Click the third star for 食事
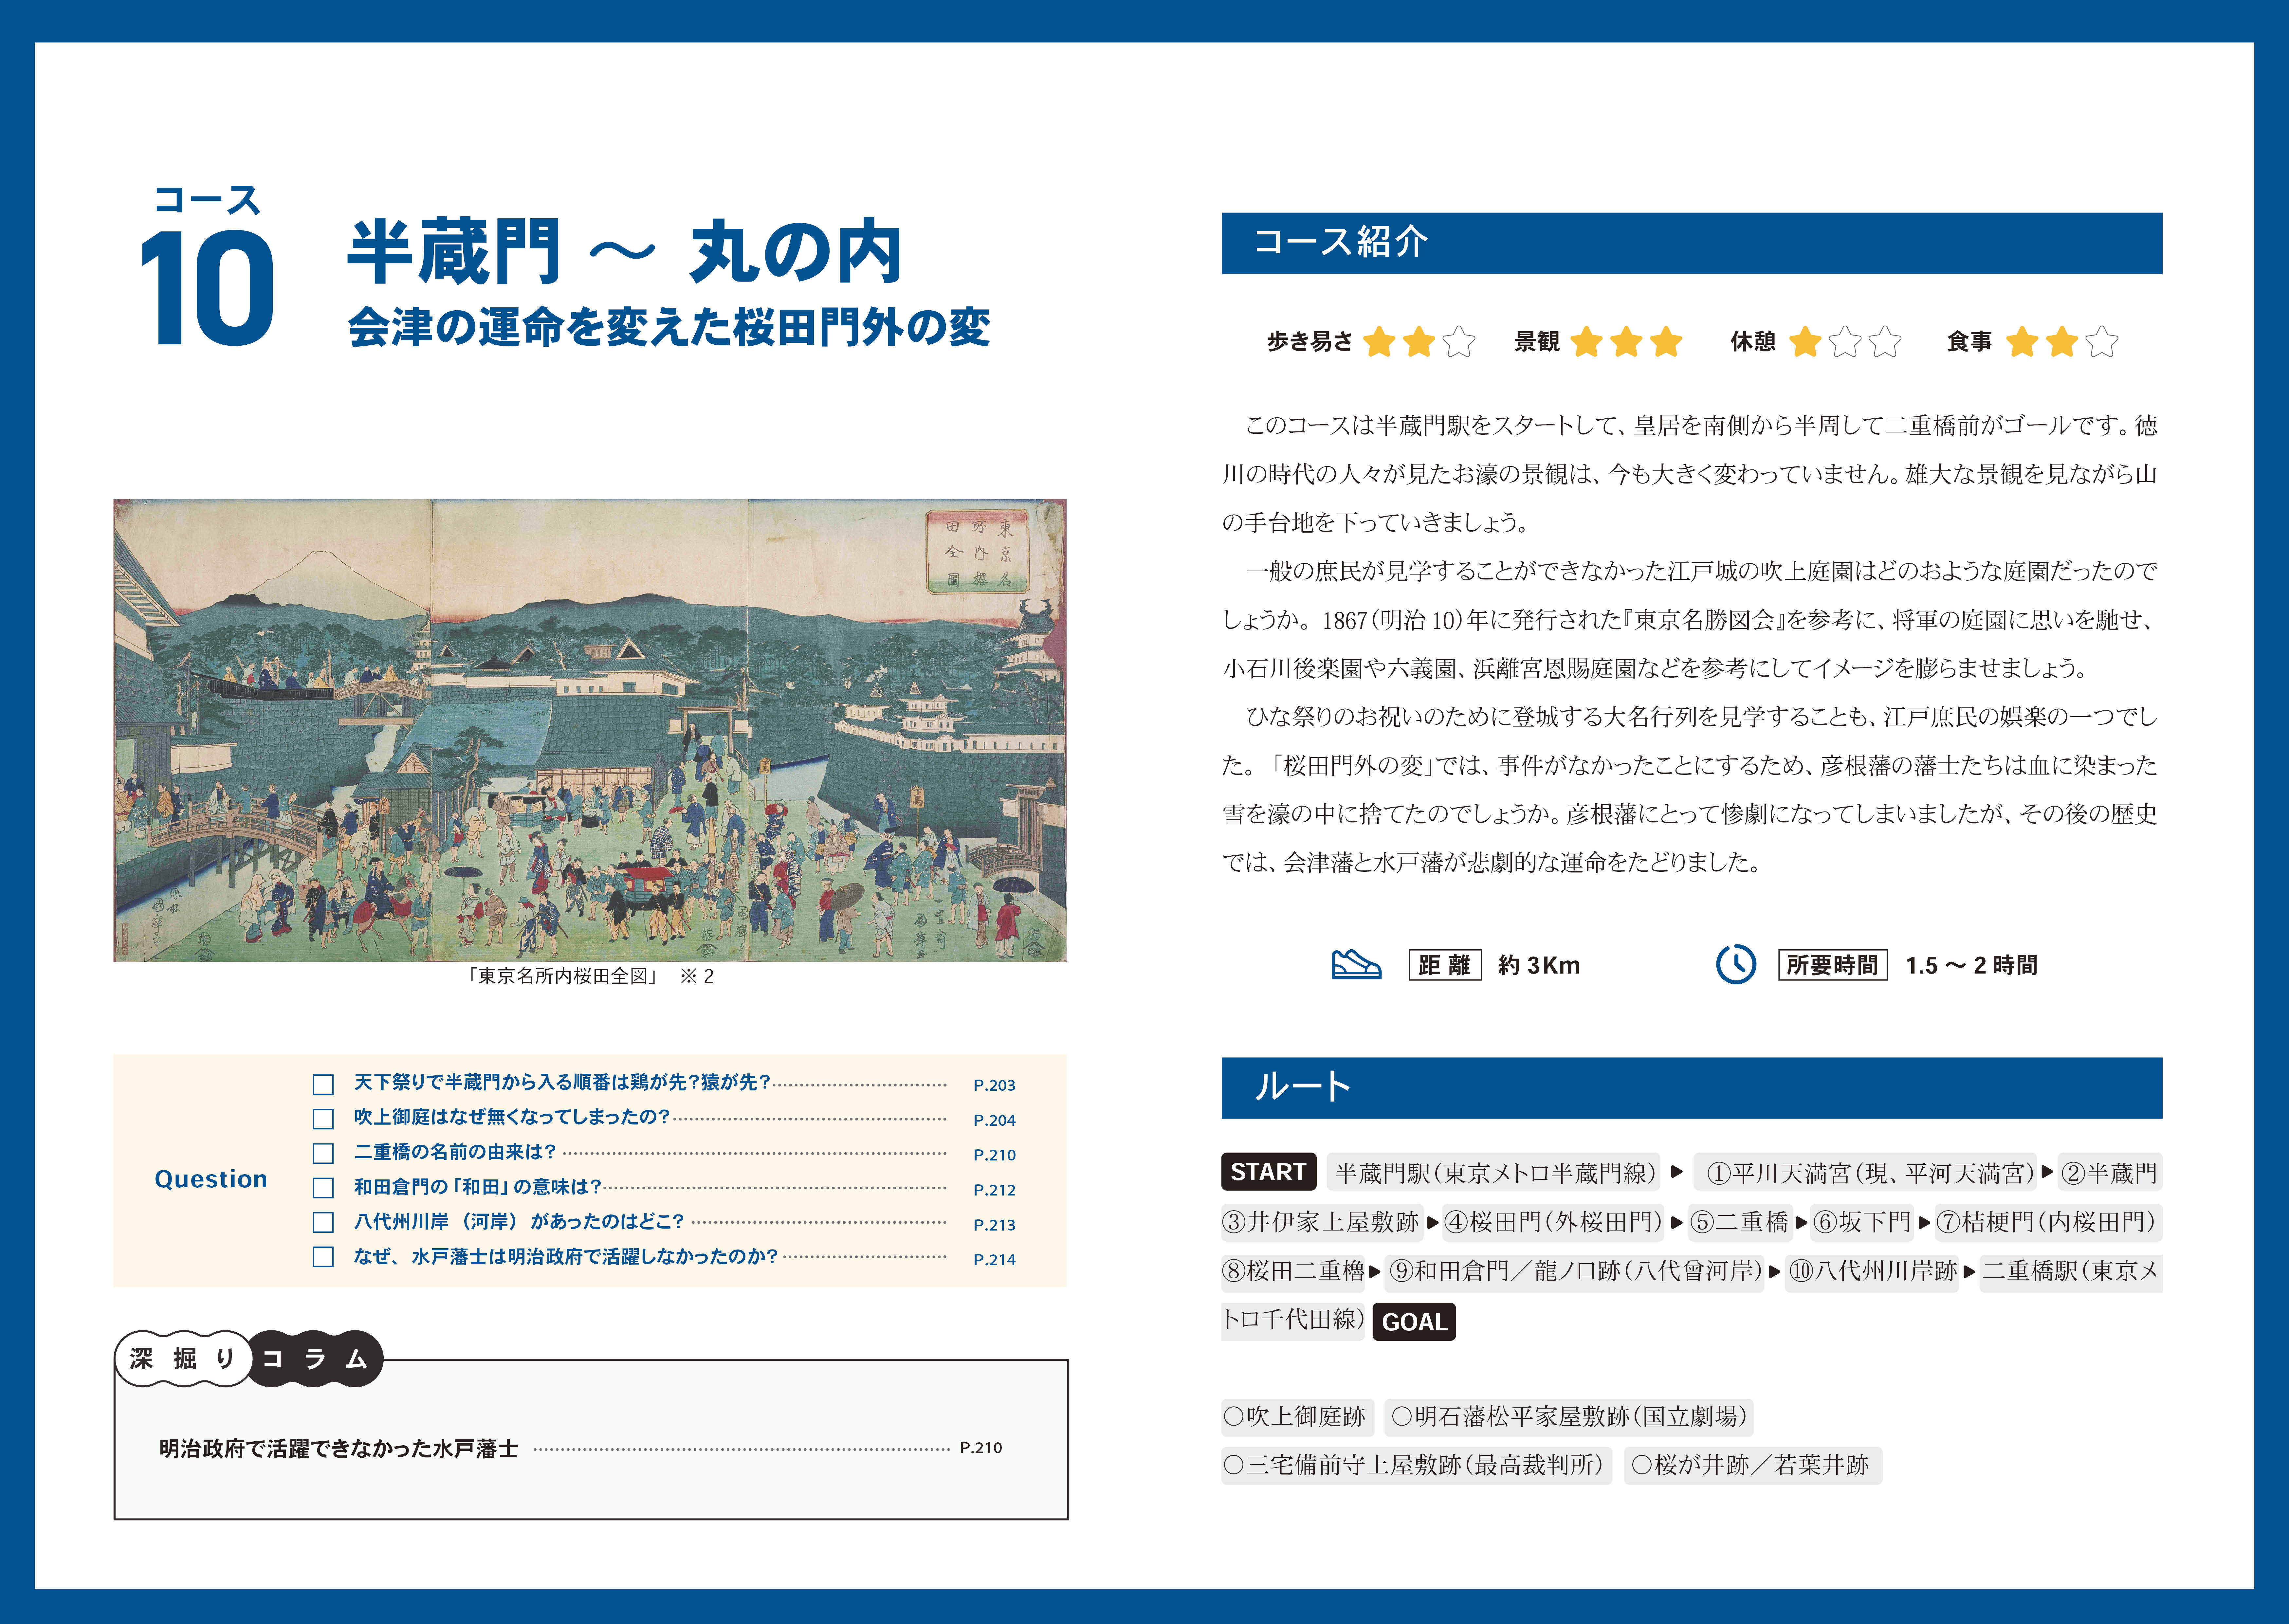 (2102, 342)
